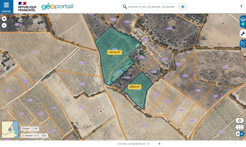Click parcel label 0020
The image size is (246, 147).
click(127, 77)
